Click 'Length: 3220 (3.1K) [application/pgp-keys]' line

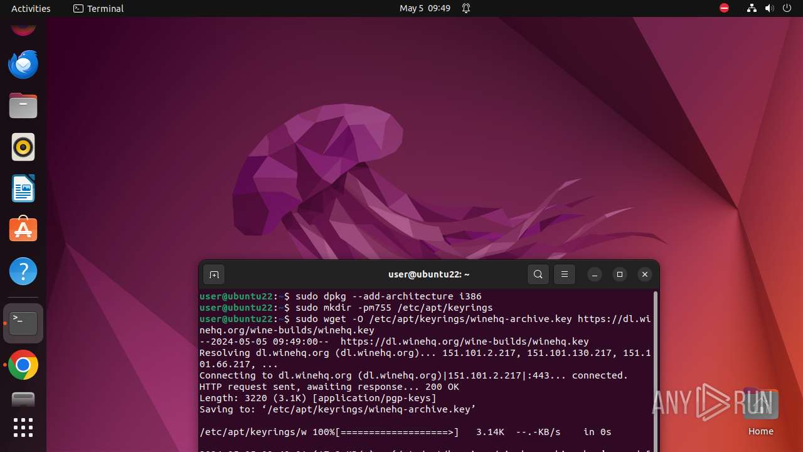click(x=318, y=398)
